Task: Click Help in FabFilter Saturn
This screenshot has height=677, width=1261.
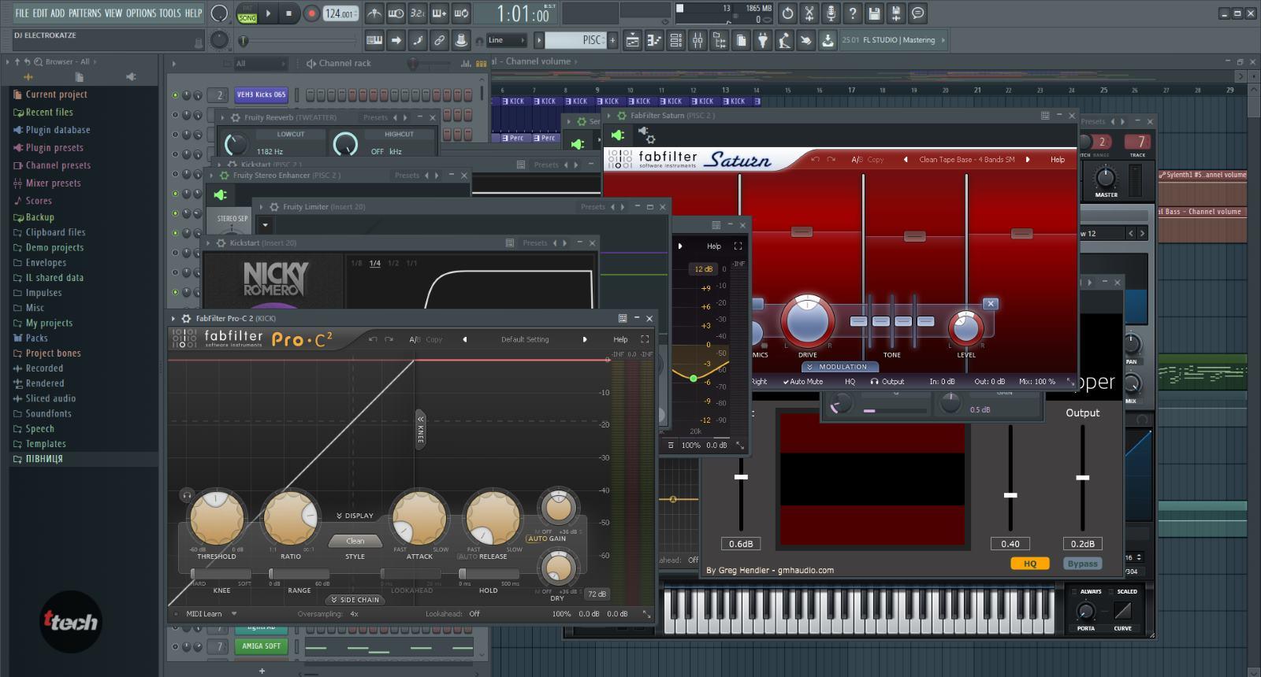Action: click(1057, 159)
